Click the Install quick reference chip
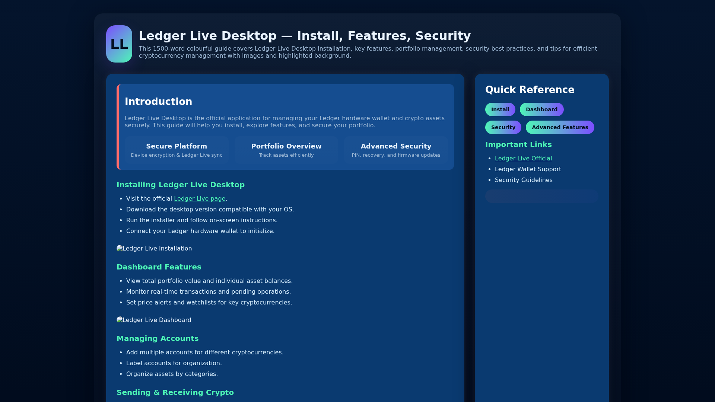 [500, 109]
